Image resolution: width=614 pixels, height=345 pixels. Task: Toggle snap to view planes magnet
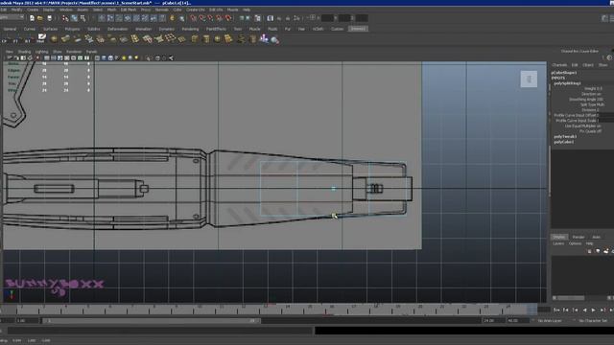[220, 18]
